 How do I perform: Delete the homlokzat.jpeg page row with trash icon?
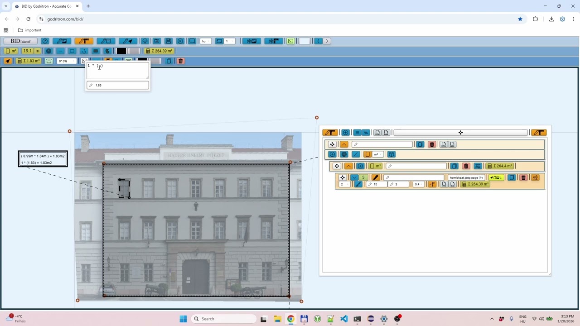pos(523,177)
